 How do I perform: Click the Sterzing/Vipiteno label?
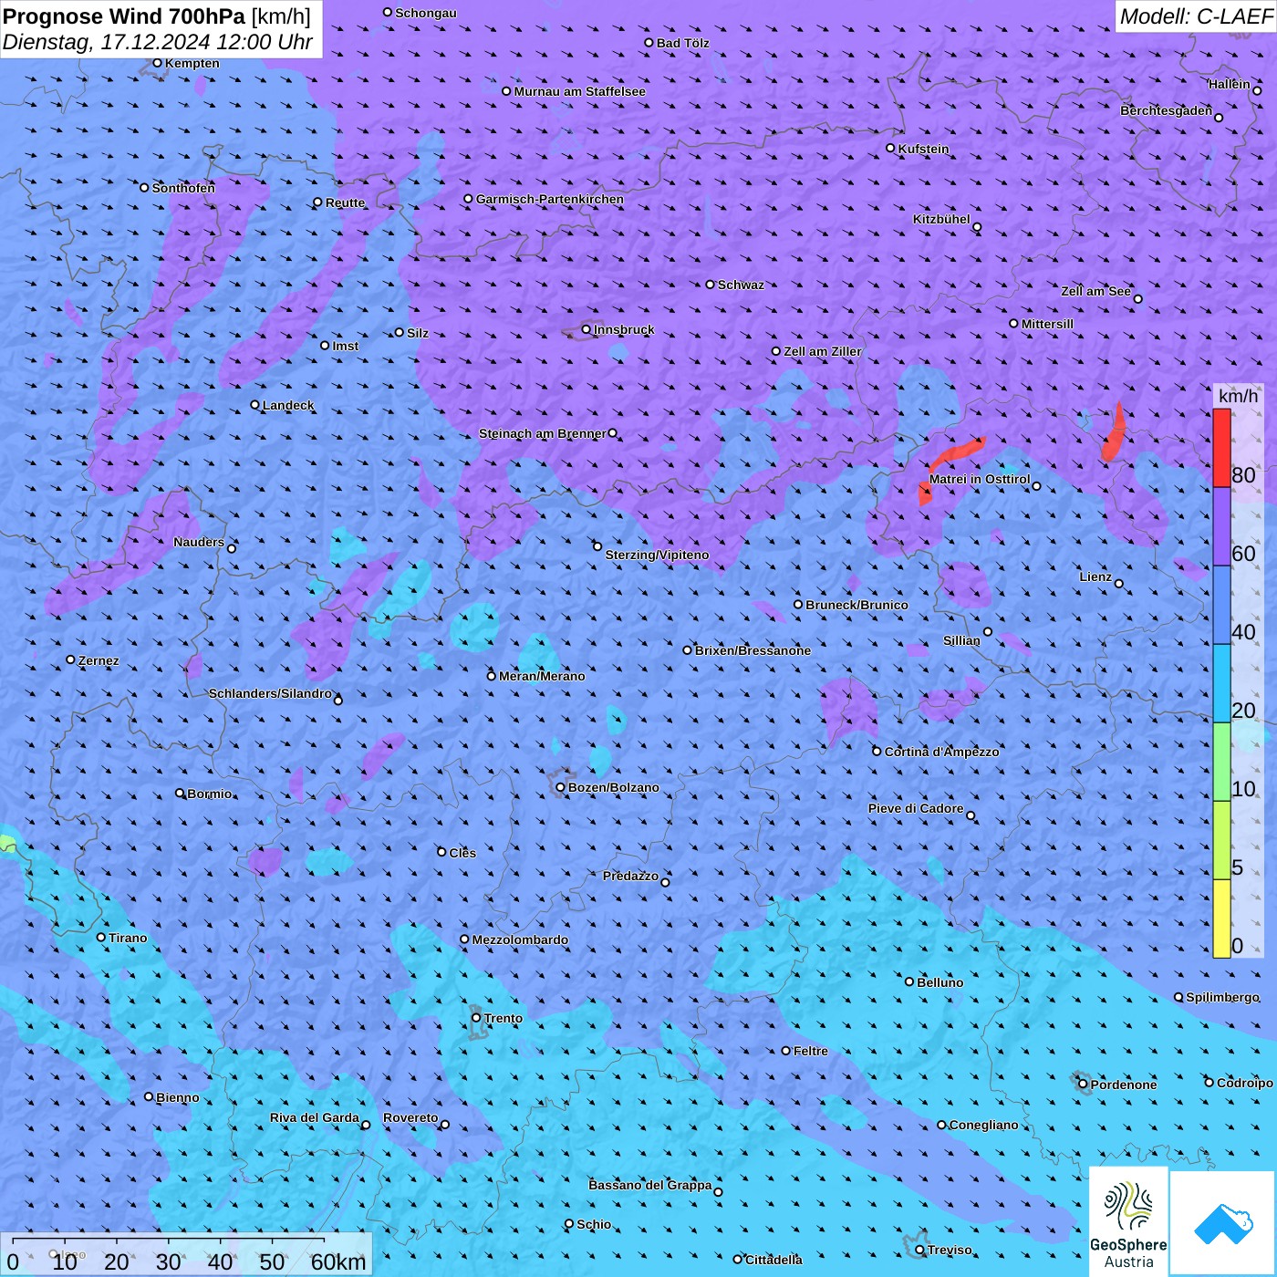(657, 555)
